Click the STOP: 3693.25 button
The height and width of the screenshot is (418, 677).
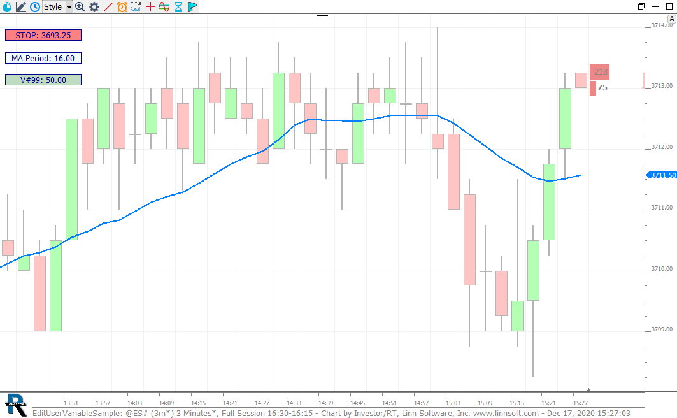[43, 36]
